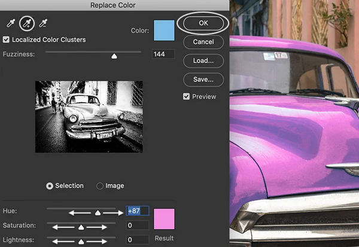Click the Color: label
The height and width of the screenshot is (247, 359).
click(x=140, y=31)
